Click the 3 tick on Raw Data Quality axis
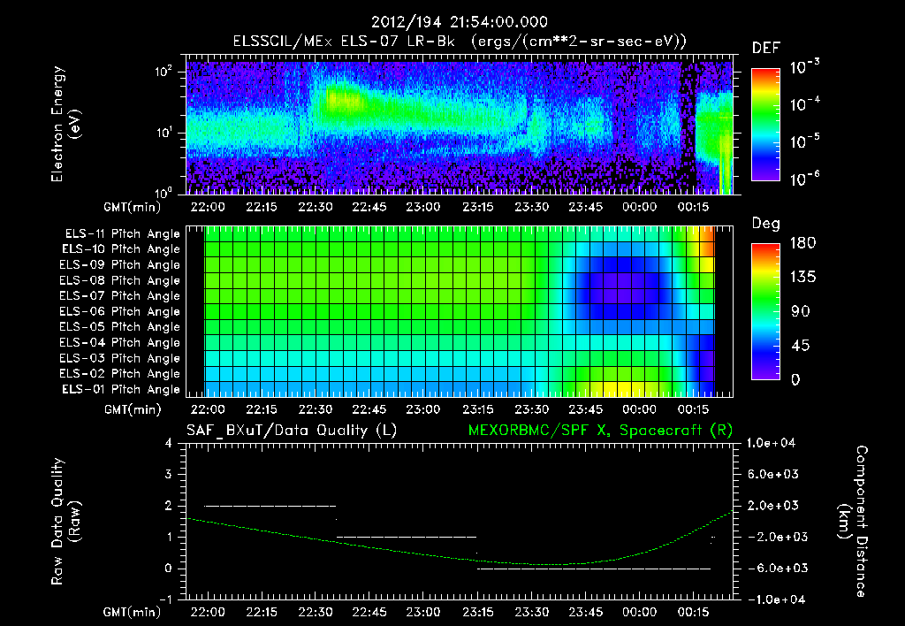 (x=168, y=474)
